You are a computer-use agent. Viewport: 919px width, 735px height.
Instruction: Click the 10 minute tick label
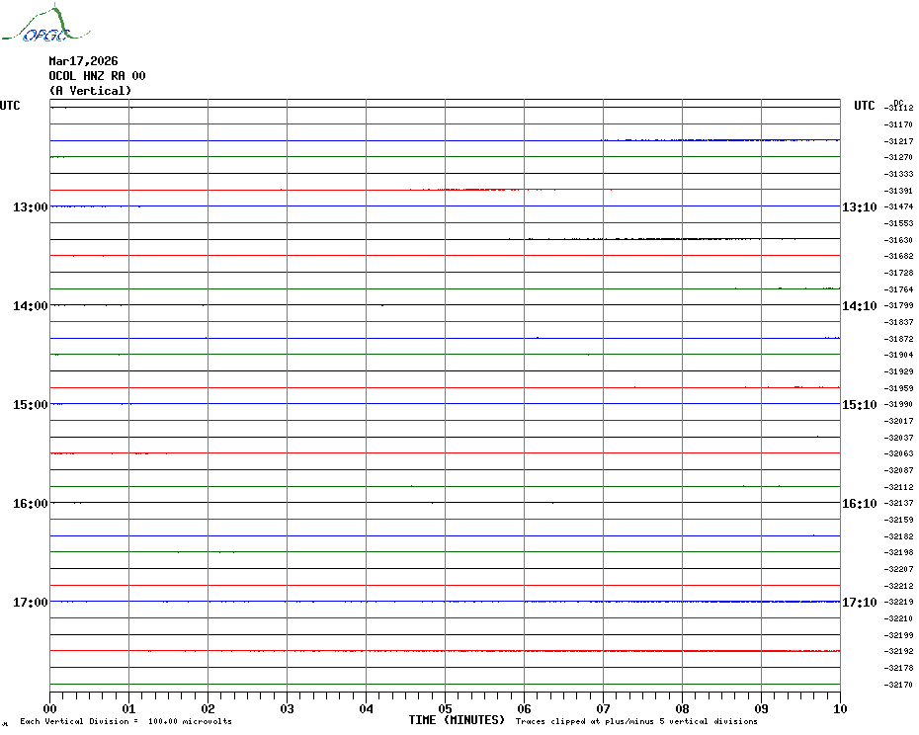839,708
